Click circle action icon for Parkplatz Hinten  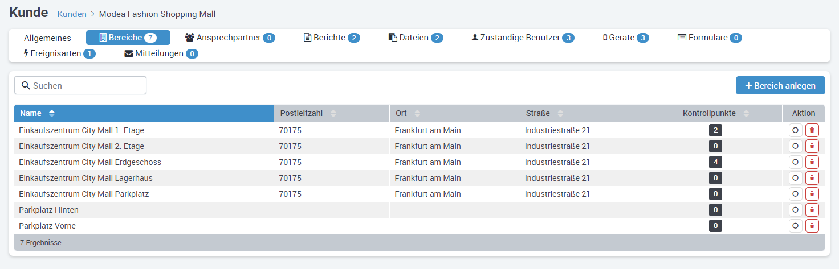(795, 210)
